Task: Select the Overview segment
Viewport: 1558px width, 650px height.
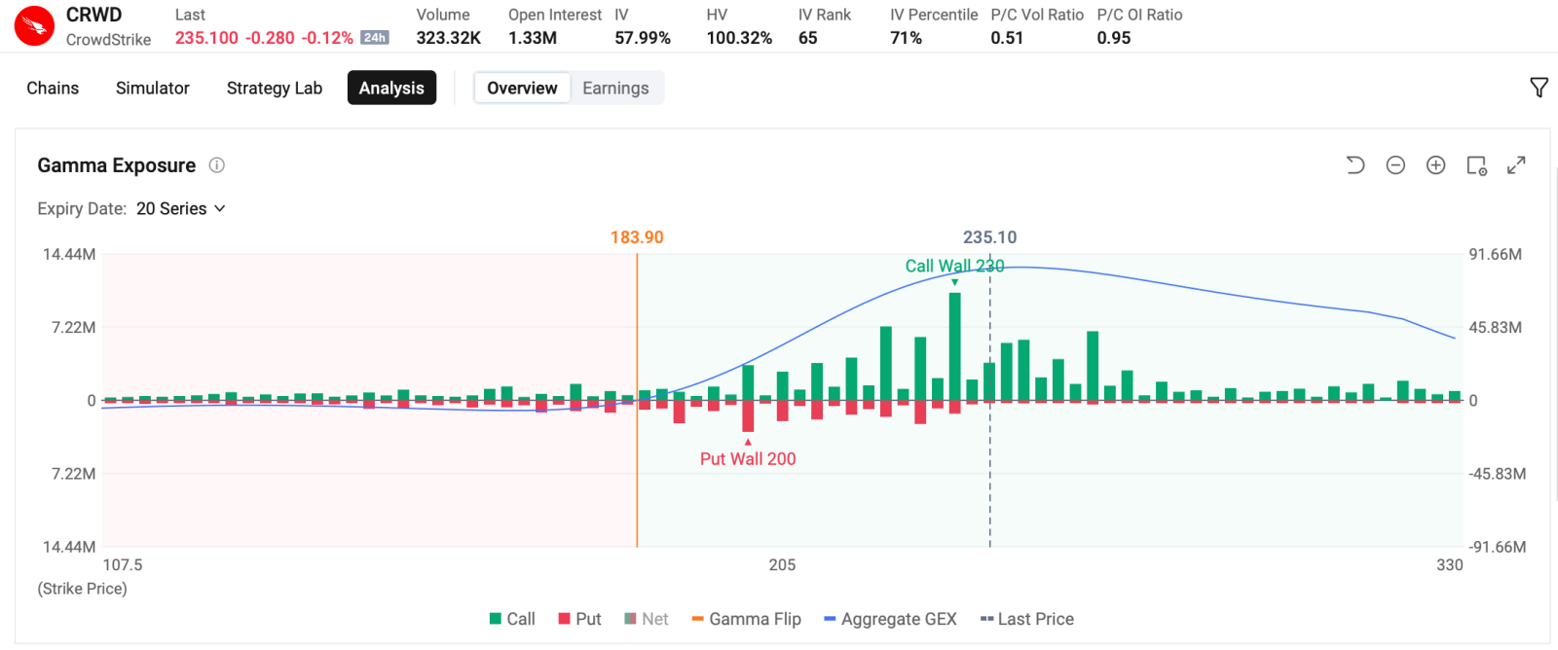Action: click(522, 88)
